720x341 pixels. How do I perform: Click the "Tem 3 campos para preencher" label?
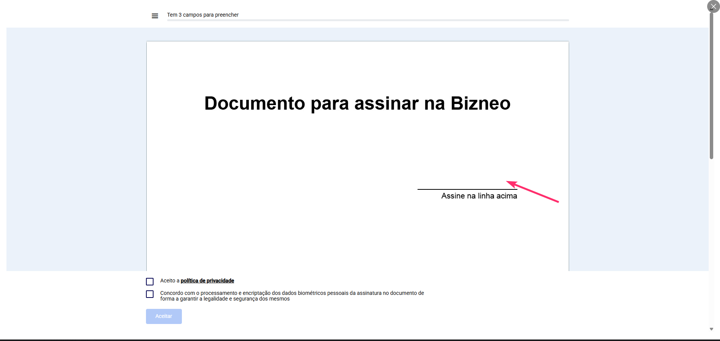tap(203, 15)
